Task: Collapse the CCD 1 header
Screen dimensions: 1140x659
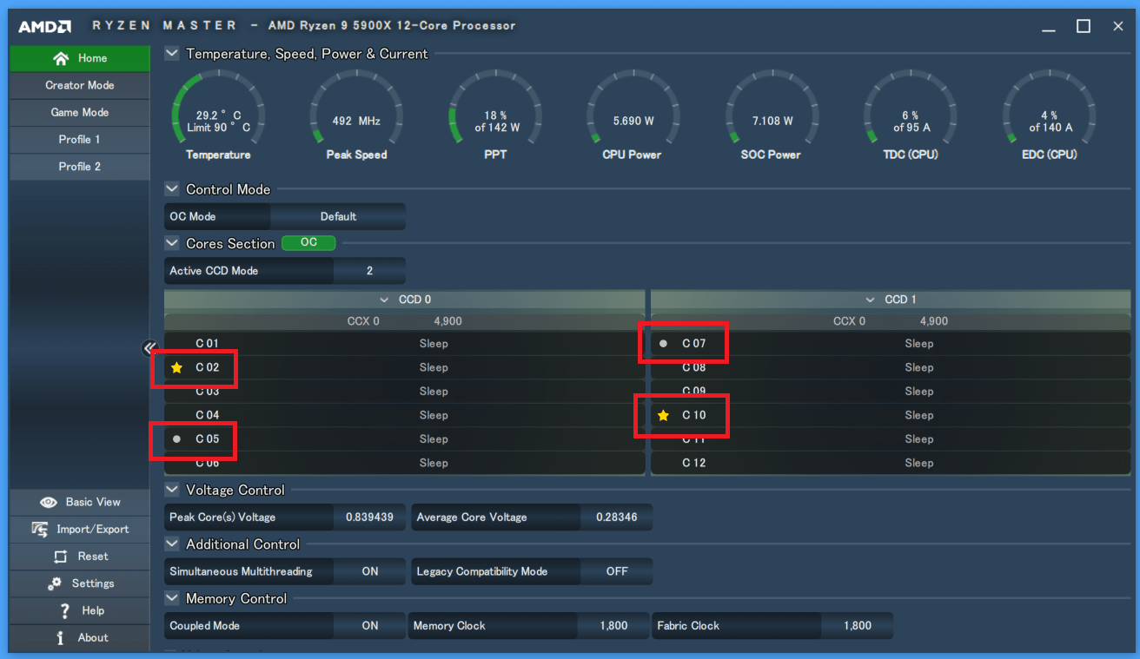Action: click(870, 300)
